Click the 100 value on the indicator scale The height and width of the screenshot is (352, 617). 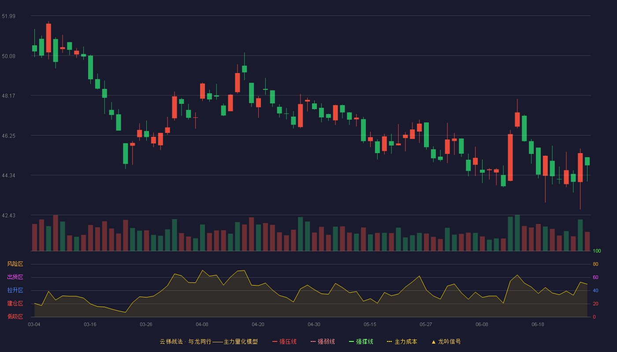[597, 251]
